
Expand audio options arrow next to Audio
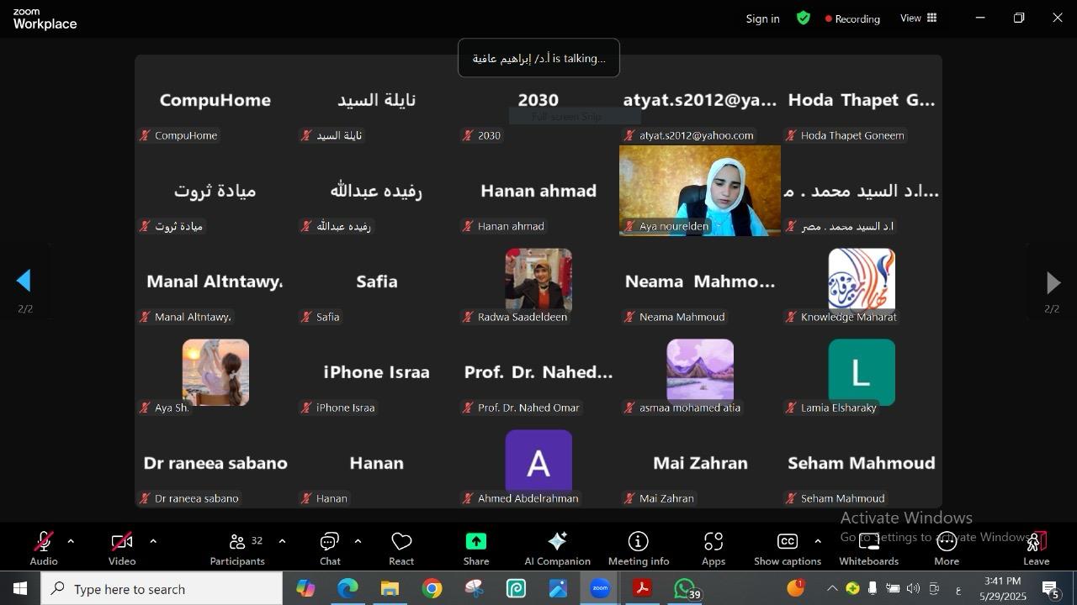click(71, 542)
